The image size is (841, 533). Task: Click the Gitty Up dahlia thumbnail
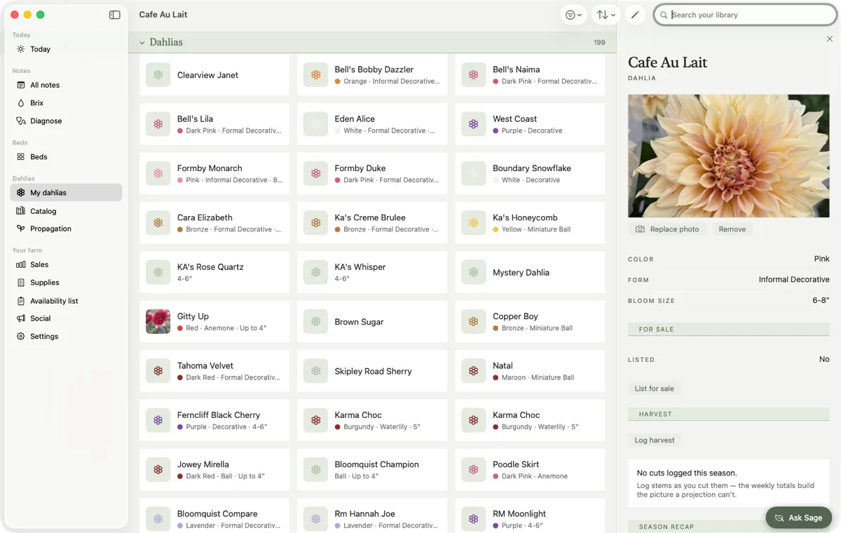click(x=158, y=322)
